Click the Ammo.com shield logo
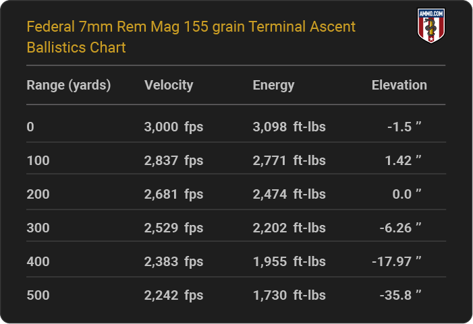Viewport: 473px width, 324px height. coord(431,26)
